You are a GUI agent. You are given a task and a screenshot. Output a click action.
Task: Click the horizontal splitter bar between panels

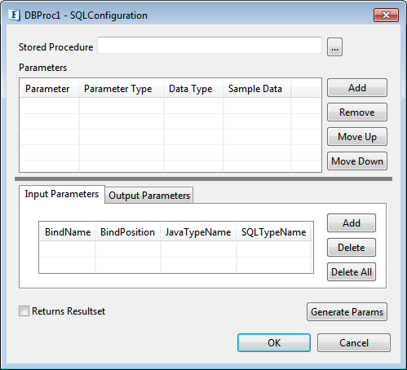point(203,178)
